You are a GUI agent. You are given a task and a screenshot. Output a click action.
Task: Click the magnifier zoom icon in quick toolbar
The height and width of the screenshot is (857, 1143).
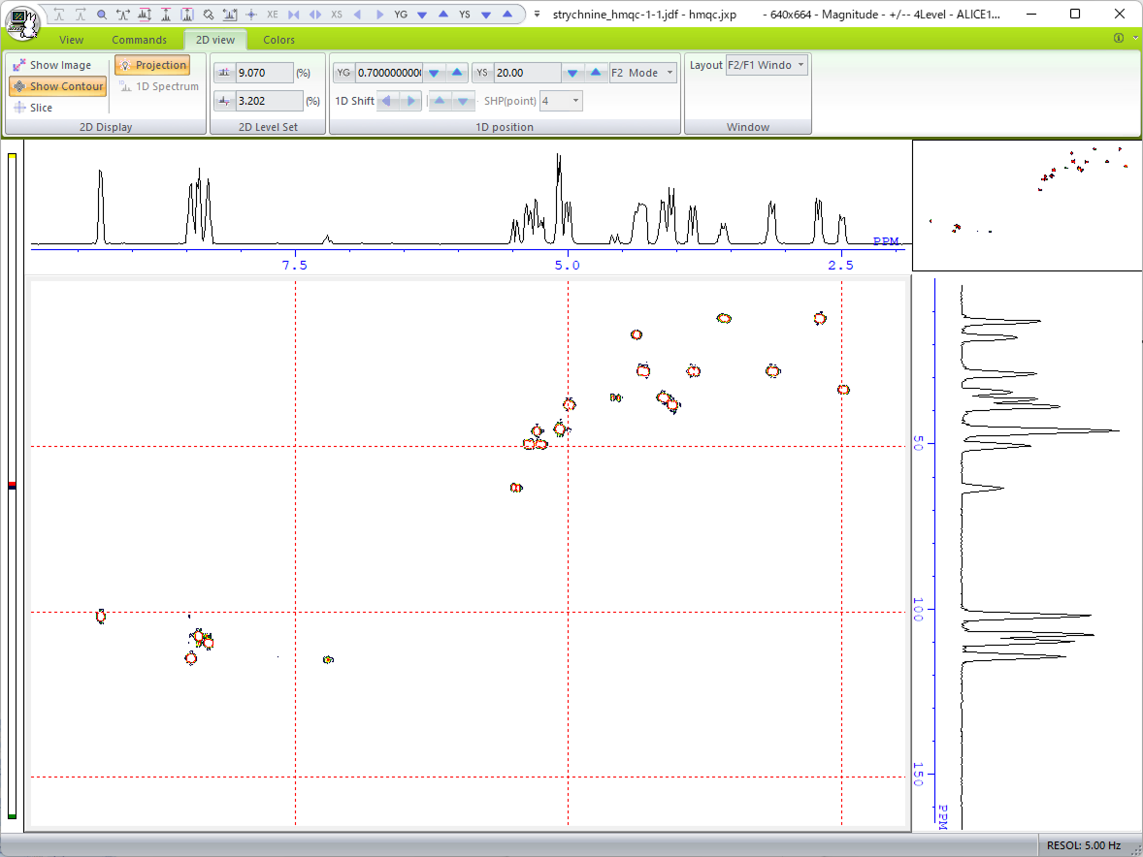point(102,16)
